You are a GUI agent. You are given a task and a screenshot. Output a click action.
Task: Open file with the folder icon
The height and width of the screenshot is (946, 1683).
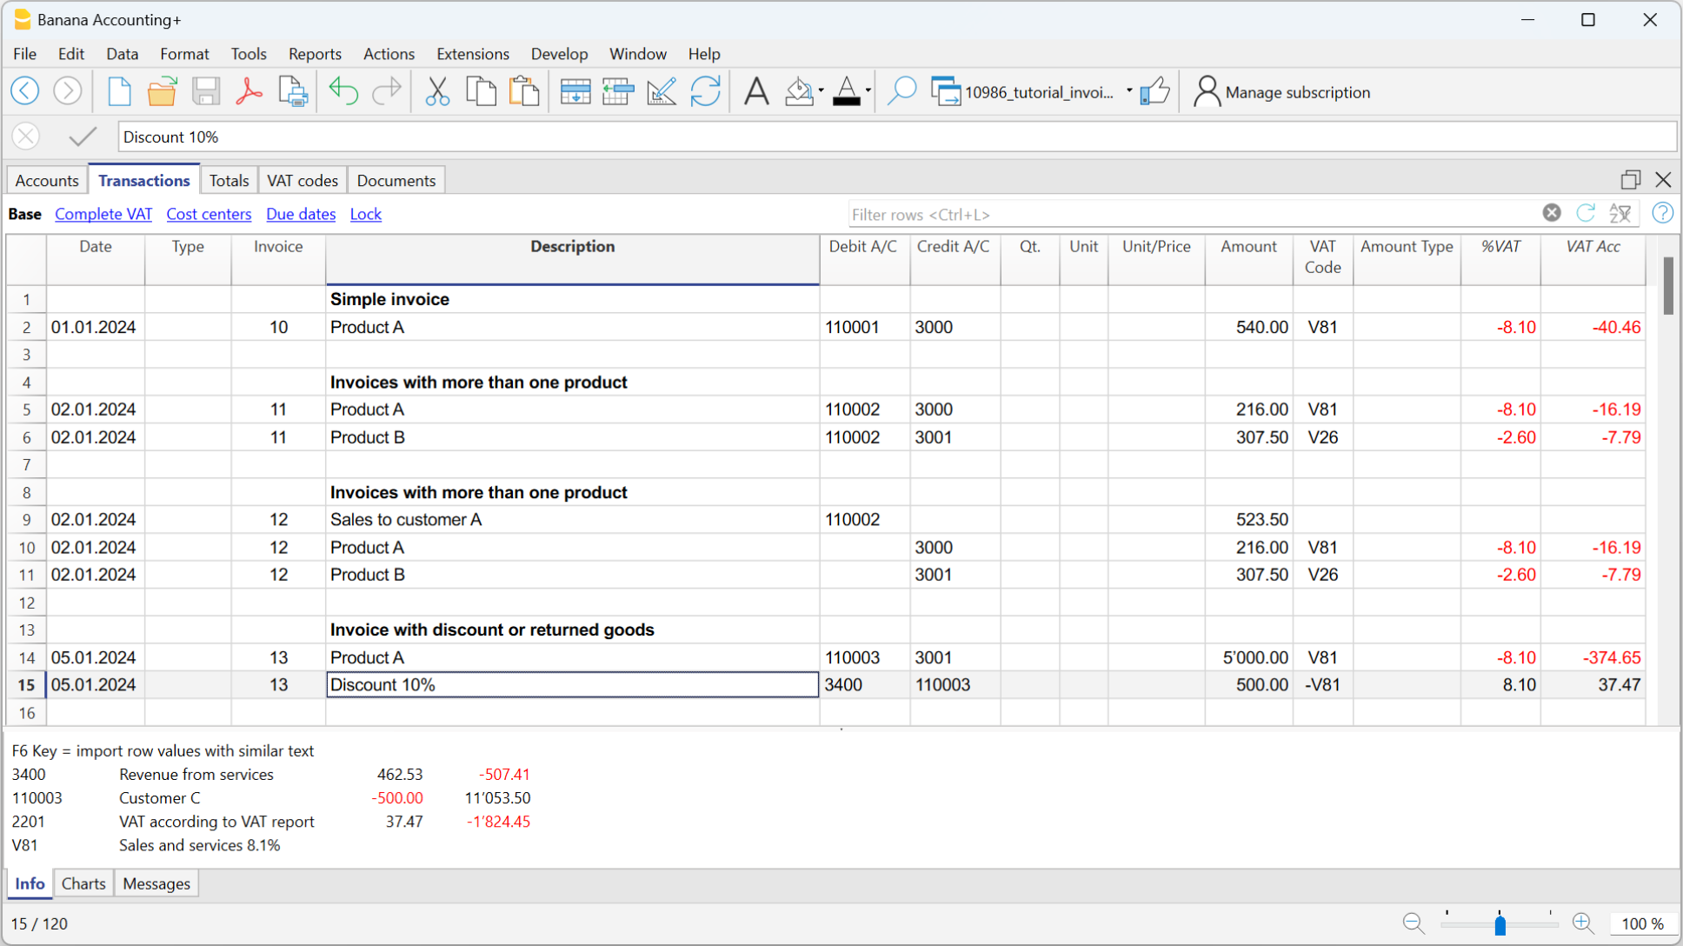[x=162, y=91]
